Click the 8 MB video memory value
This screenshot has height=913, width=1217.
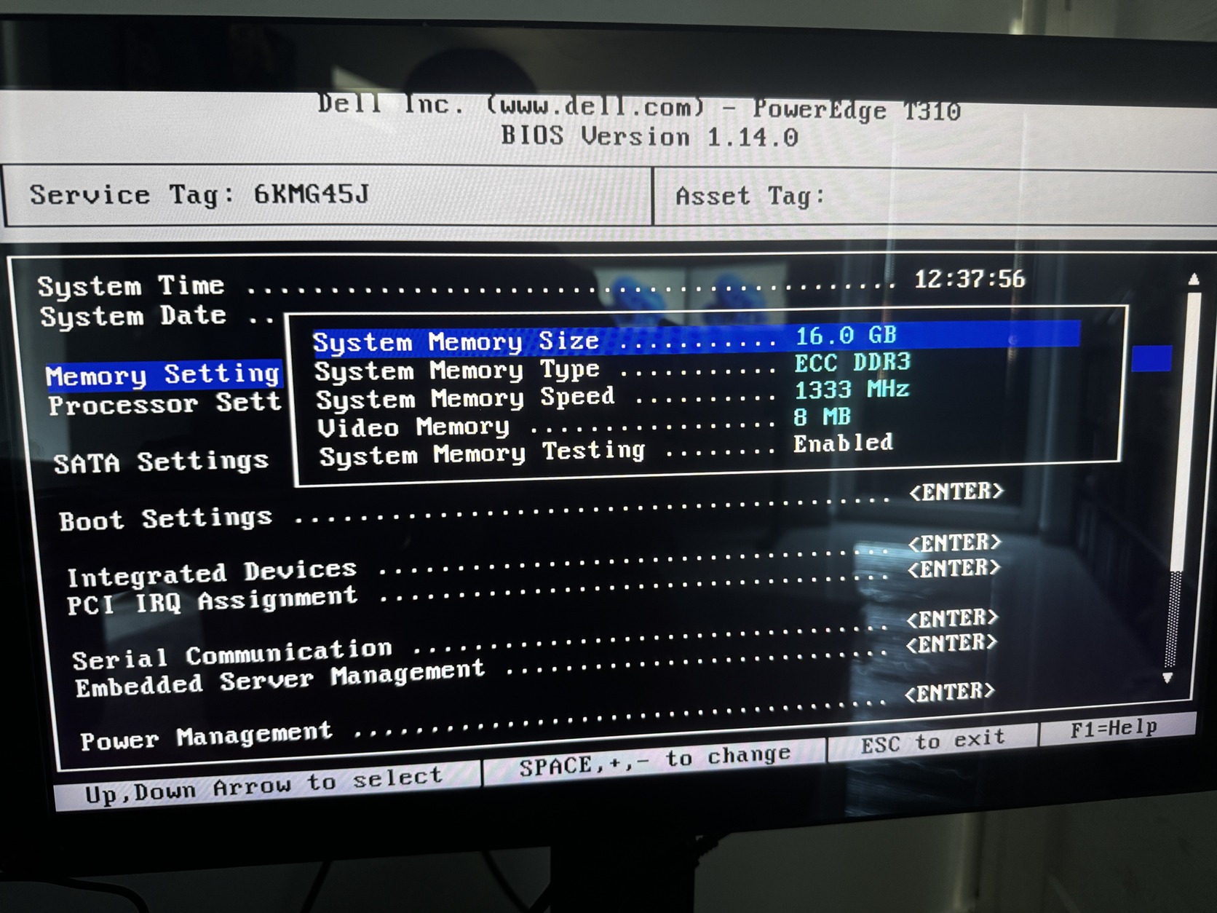822,416
